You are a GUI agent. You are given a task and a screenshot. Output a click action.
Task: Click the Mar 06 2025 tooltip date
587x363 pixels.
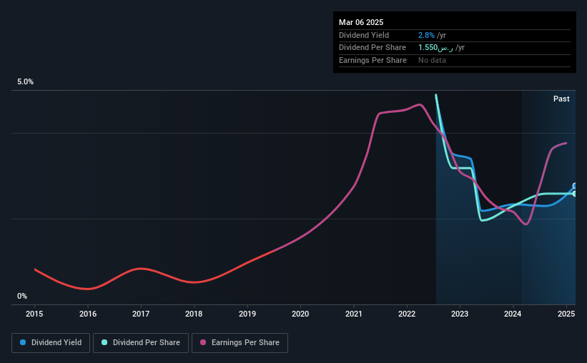pos(361,22)
